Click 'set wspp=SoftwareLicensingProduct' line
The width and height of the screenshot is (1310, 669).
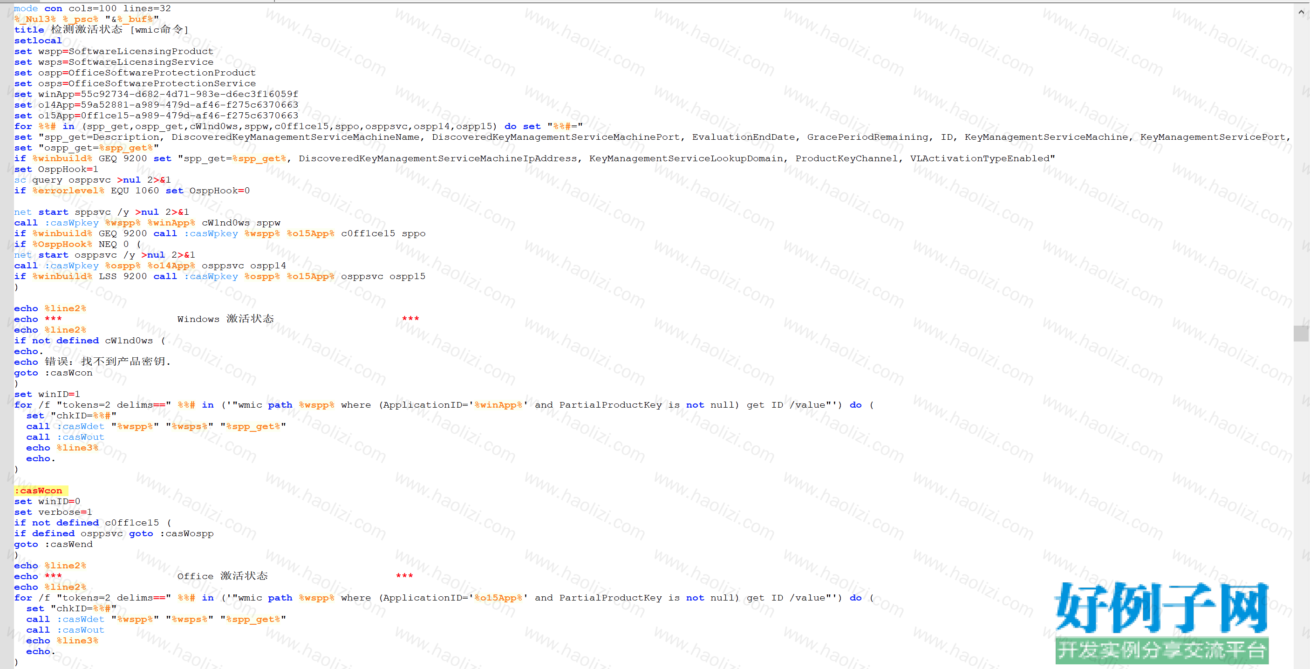114,51
